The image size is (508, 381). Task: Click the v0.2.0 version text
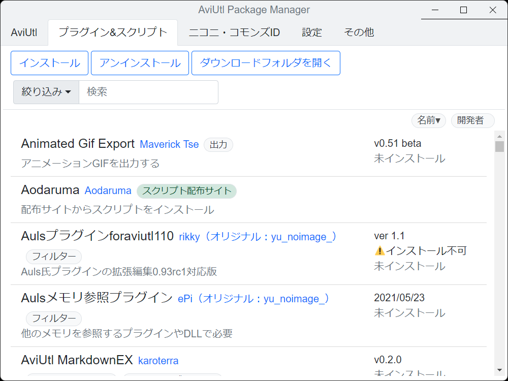point(388,360)
